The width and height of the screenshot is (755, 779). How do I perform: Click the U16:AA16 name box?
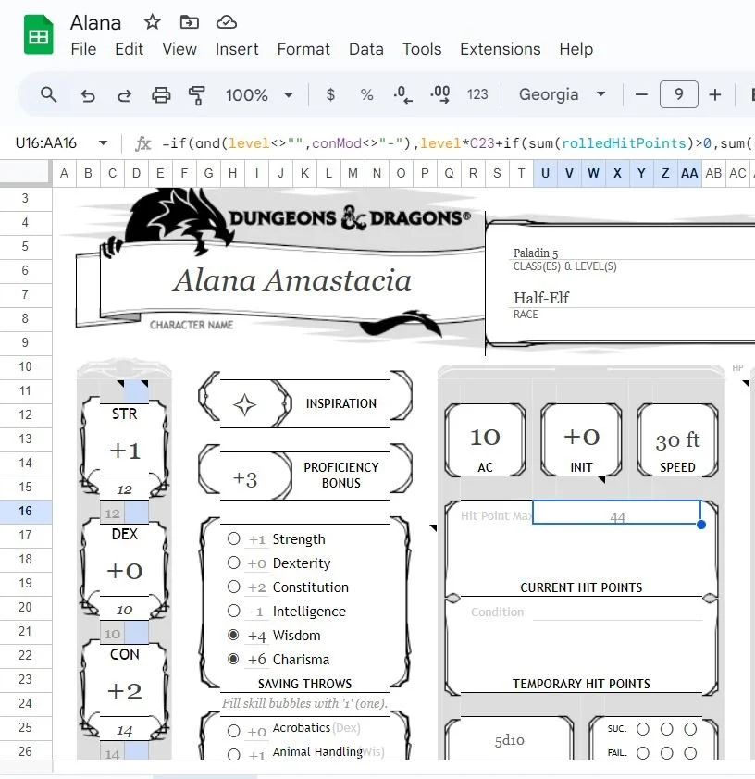pyautogui.click(x=45, y=143)
